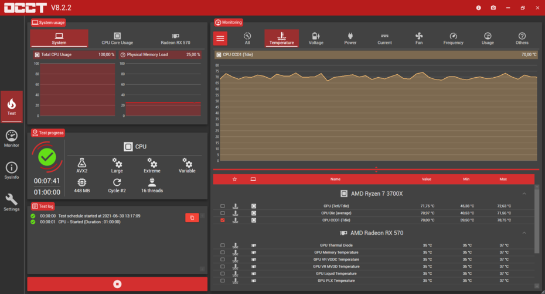Sort sensors by Name column
Viewport: 545px width, 294px height.
coord(335,179)
